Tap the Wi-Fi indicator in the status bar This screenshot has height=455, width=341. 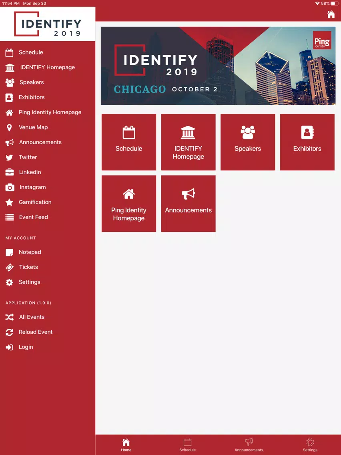[x=317, y=4]
